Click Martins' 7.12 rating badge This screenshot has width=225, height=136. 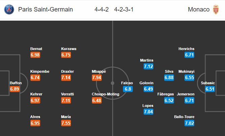pos(149,66)
